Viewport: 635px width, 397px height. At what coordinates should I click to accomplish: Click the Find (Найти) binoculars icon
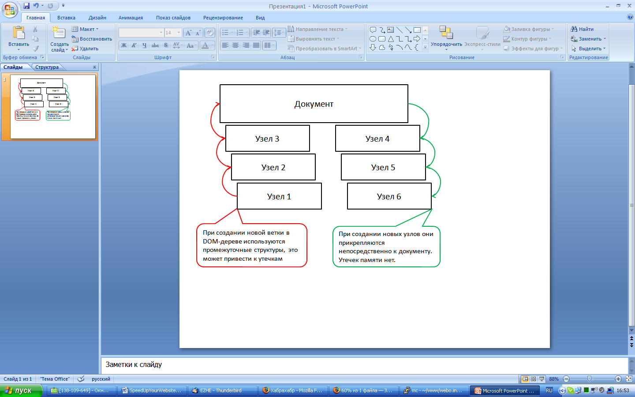click(574, 29)
